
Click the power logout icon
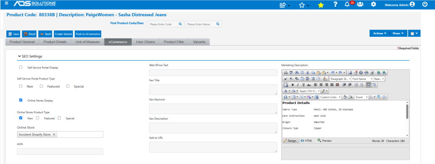click(425, 4)
